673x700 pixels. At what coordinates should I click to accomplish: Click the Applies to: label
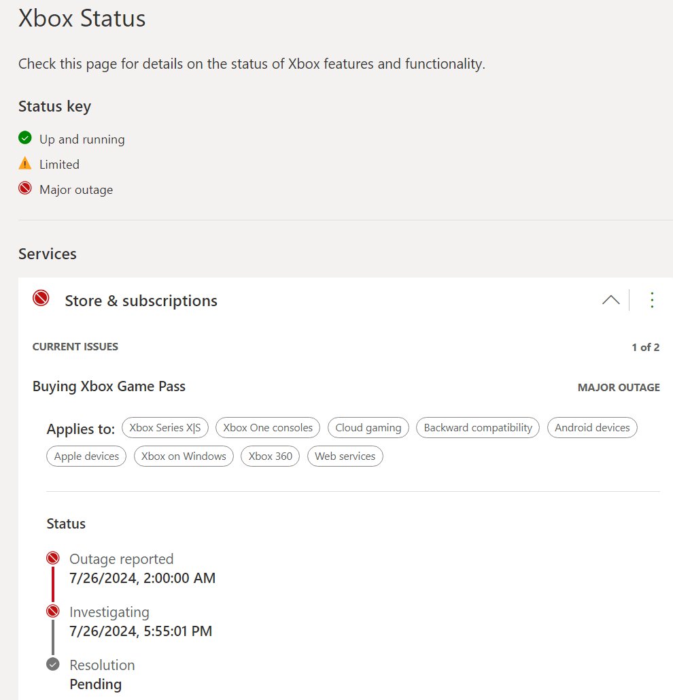click(81, 429)
